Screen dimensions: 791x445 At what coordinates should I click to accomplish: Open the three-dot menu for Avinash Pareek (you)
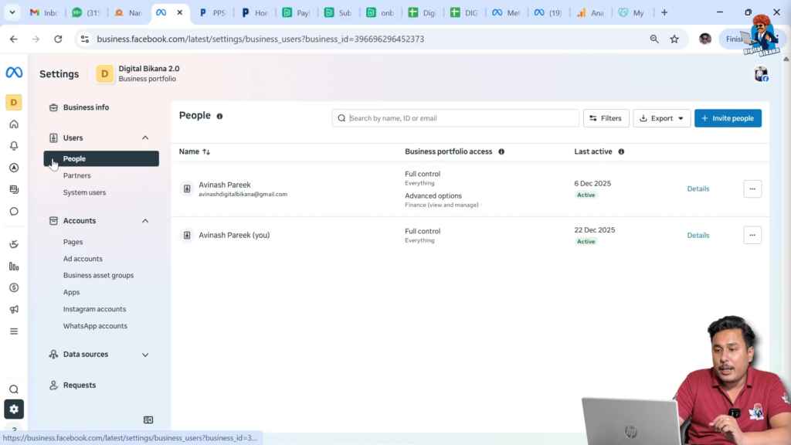click(x=752, y=235)
